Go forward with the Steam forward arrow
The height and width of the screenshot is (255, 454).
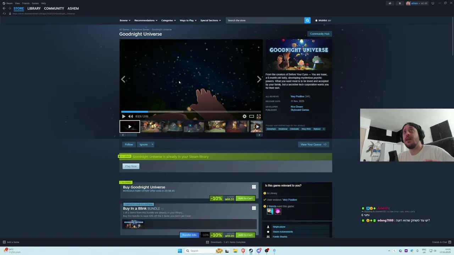click(9, 8)
